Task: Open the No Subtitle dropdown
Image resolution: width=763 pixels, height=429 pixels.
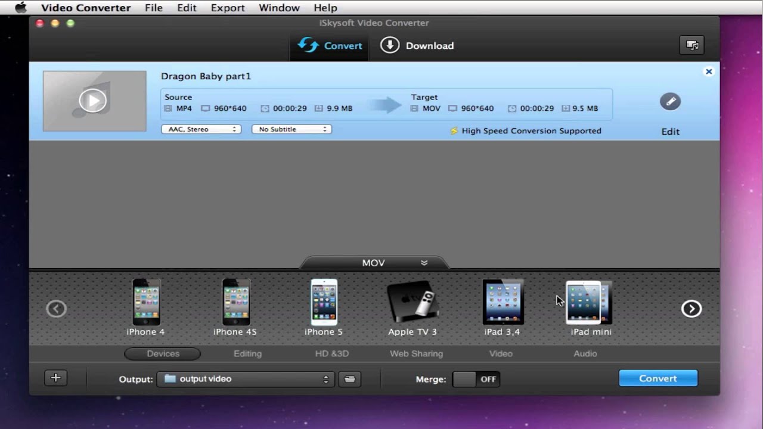Action: click(291, 129)
